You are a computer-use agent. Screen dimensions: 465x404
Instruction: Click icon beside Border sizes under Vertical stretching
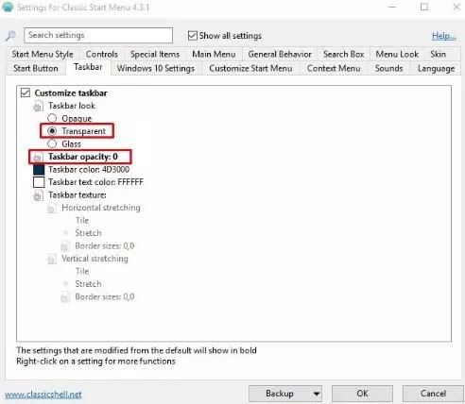click(65, 297)
